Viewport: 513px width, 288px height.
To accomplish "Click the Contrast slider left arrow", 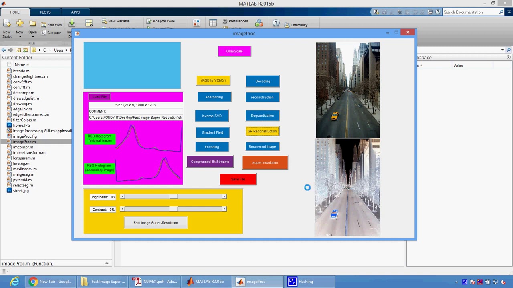I will [x=122, y=209].
